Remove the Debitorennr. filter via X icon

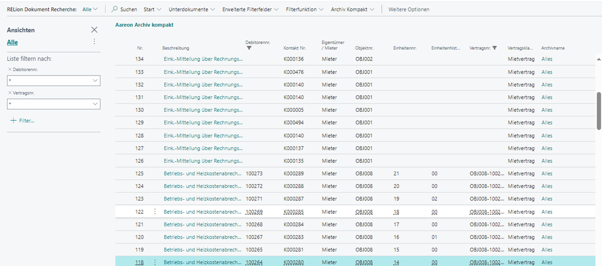(10, 70)
